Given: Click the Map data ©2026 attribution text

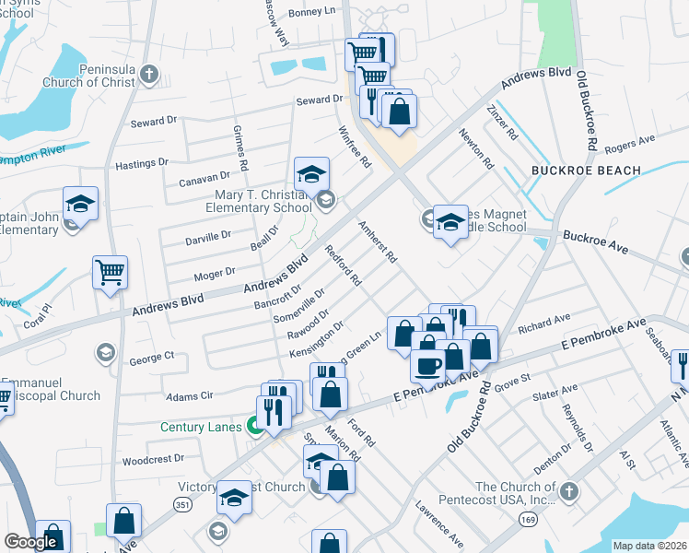Looking at the screenshot, I should point(650,546).
